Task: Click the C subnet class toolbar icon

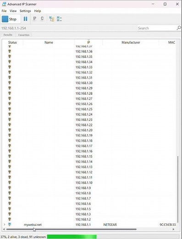Action: [x=42, y=19]
